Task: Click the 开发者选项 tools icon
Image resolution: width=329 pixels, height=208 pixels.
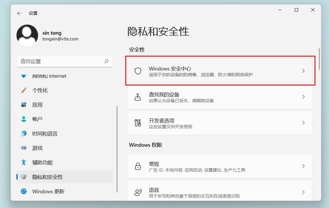Action: (138, 123)
